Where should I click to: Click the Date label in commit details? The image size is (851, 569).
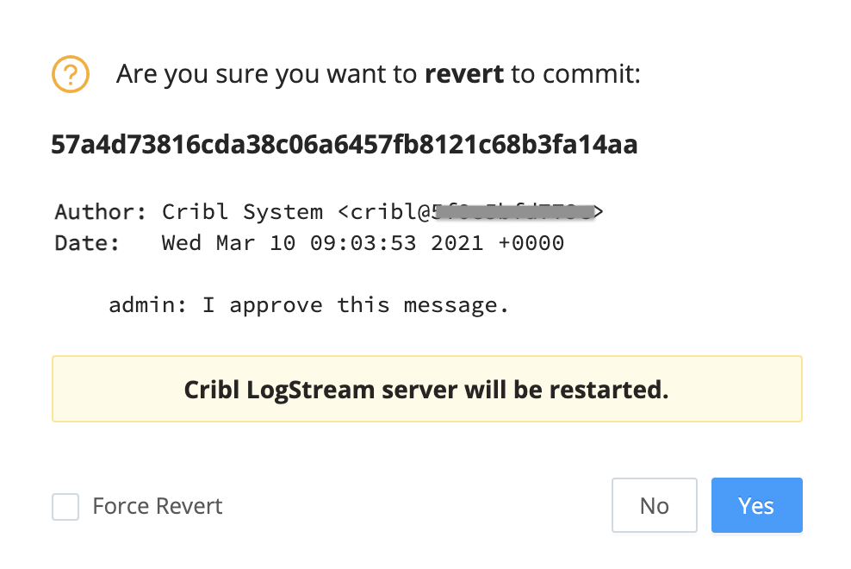point(87,243)
